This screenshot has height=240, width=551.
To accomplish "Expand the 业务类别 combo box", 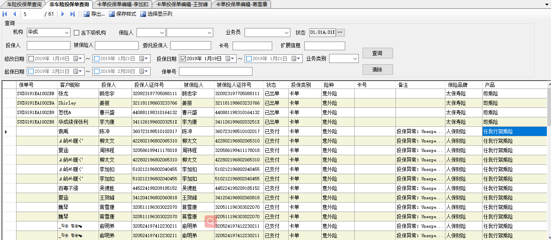I will pos(355,59).
